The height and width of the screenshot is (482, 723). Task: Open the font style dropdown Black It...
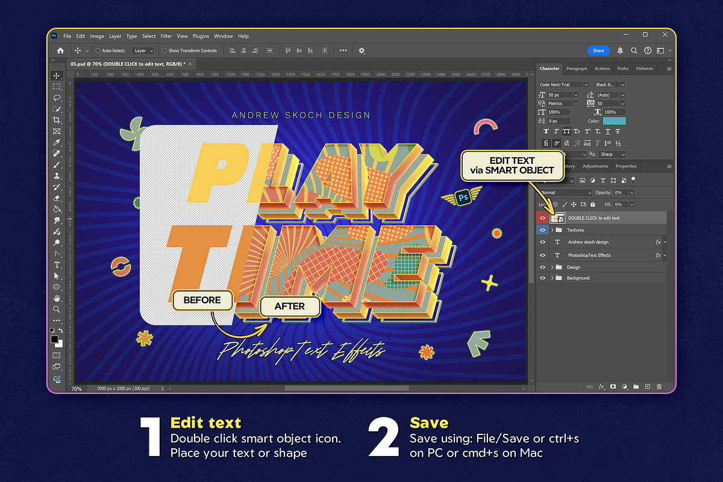click(610, 85)
